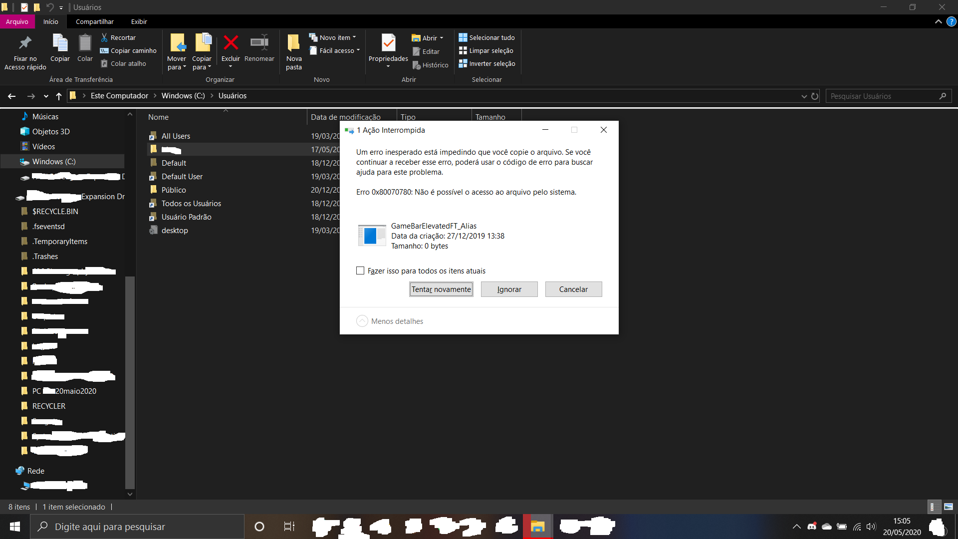
Task: Click Histórico in the ribbon
Action: [430, 65]
